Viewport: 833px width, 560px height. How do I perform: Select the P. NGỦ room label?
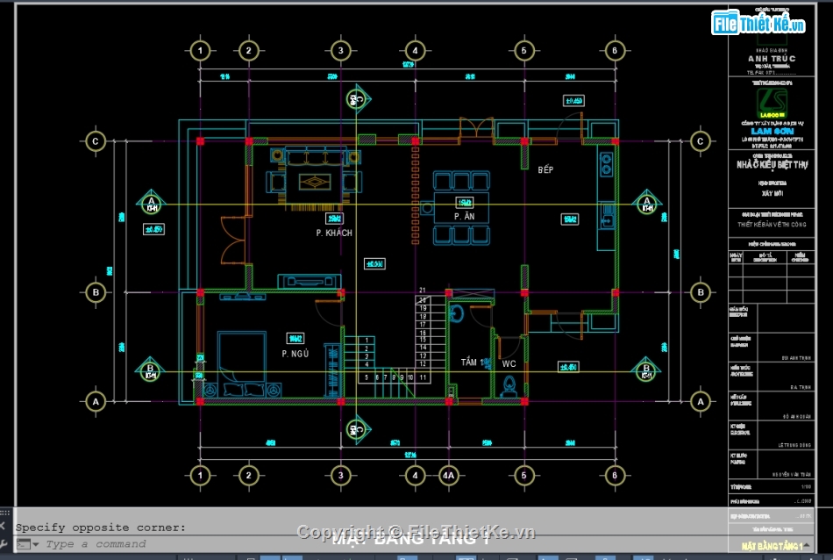pyautogui.click(x=295, y=354)
